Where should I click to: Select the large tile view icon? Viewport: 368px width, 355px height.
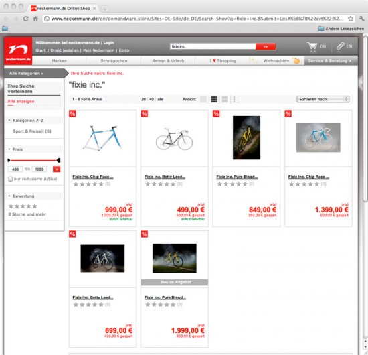click(x=225, y=99)
